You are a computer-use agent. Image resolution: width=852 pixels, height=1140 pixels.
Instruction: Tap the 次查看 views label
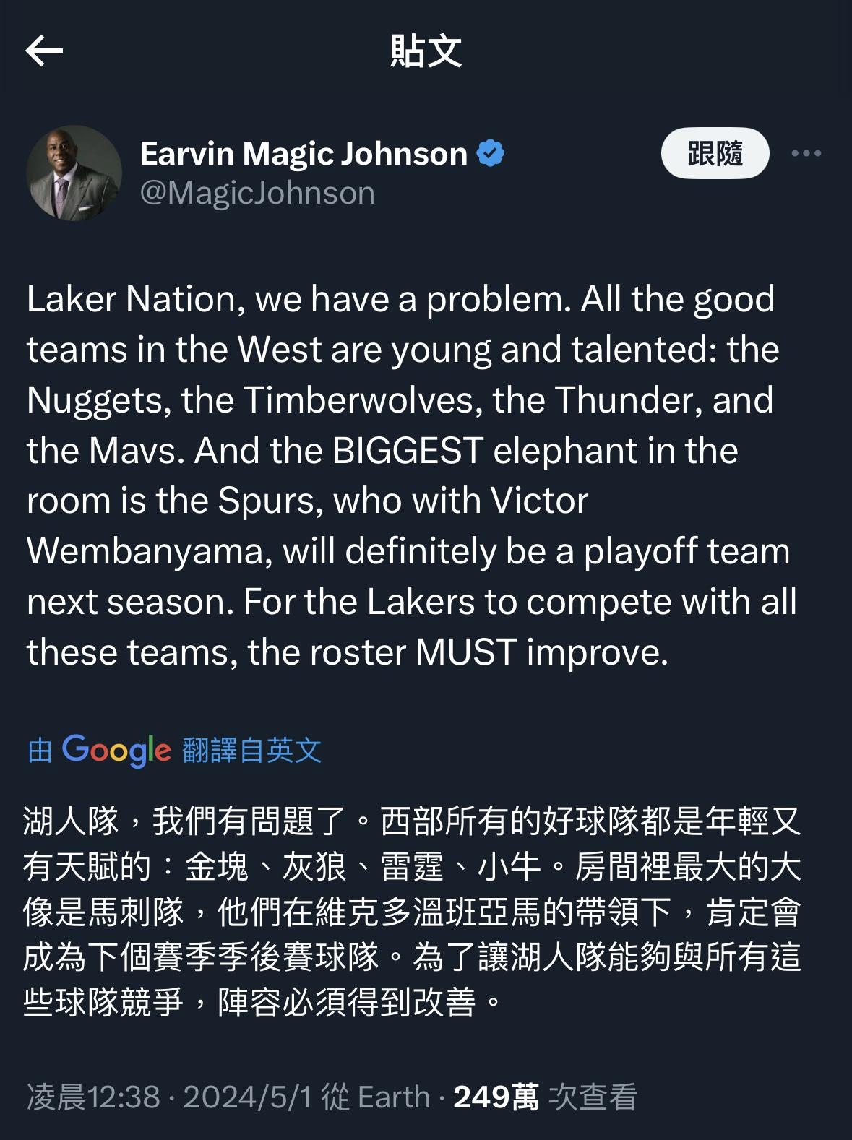(593, 1097)
